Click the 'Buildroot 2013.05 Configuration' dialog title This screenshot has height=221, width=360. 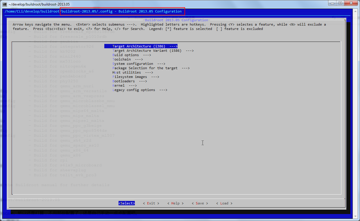[x=176, y=20]
